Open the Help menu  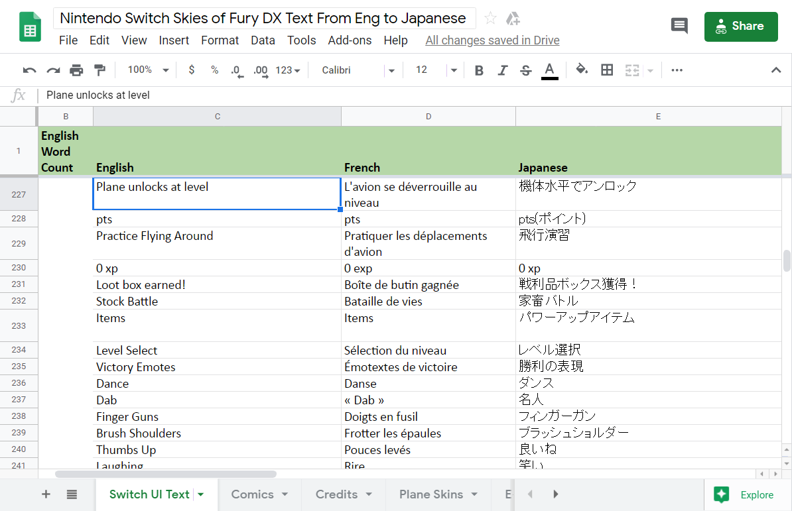click(x=395, y=40)
